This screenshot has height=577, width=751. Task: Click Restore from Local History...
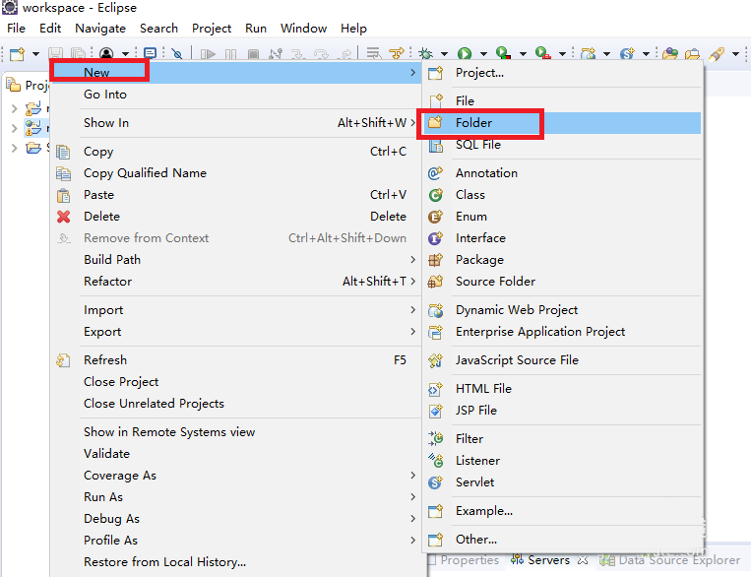(235, 561)
